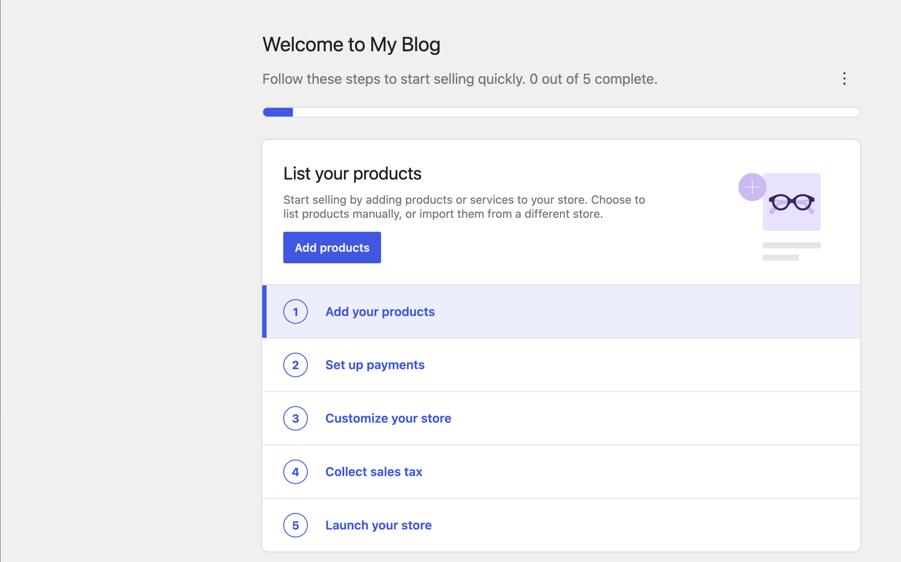Click the step 2 number circle
Image resolution: width=901 pixels, height=562 pixels.
tap(296, 365)
